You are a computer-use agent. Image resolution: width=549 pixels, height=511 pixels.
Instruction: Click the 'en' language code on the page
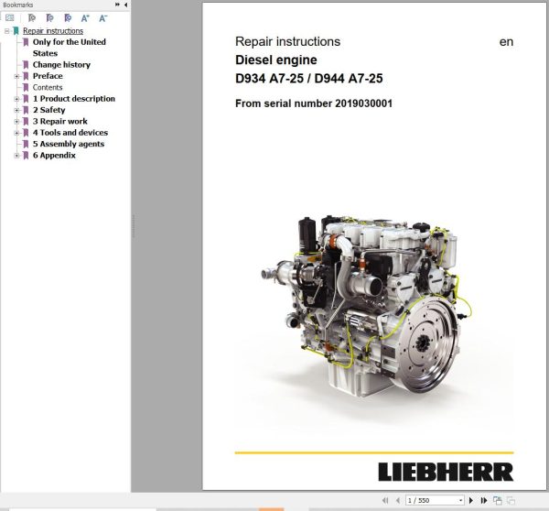pyautogui.click(x=506, y=42)
